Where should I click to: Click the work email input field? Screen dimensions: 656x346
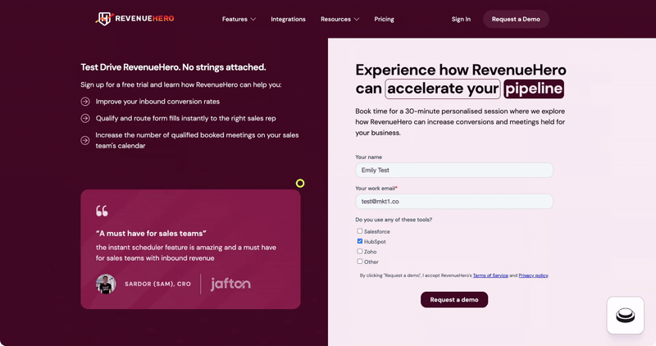pyautogui.click(x=454, y=201)
